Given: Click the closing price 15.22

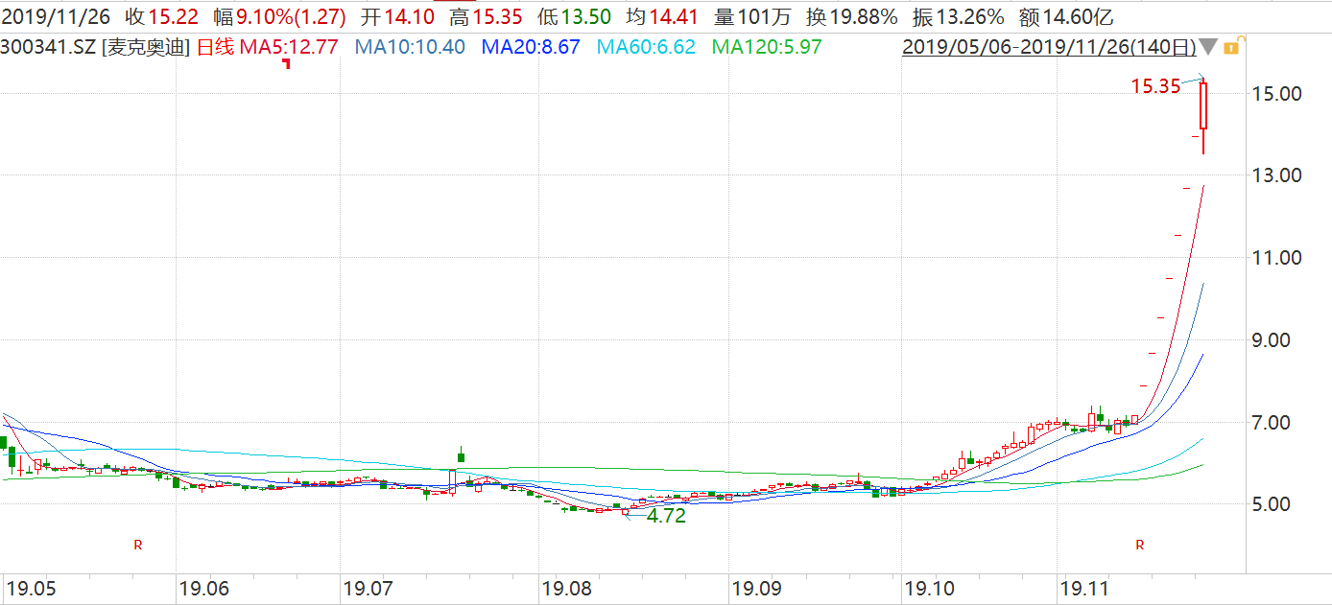Looking at the screenshot, I should point(174,16).
